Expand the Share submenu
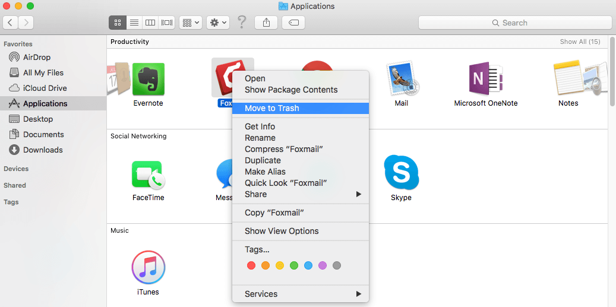 [301, 194]
